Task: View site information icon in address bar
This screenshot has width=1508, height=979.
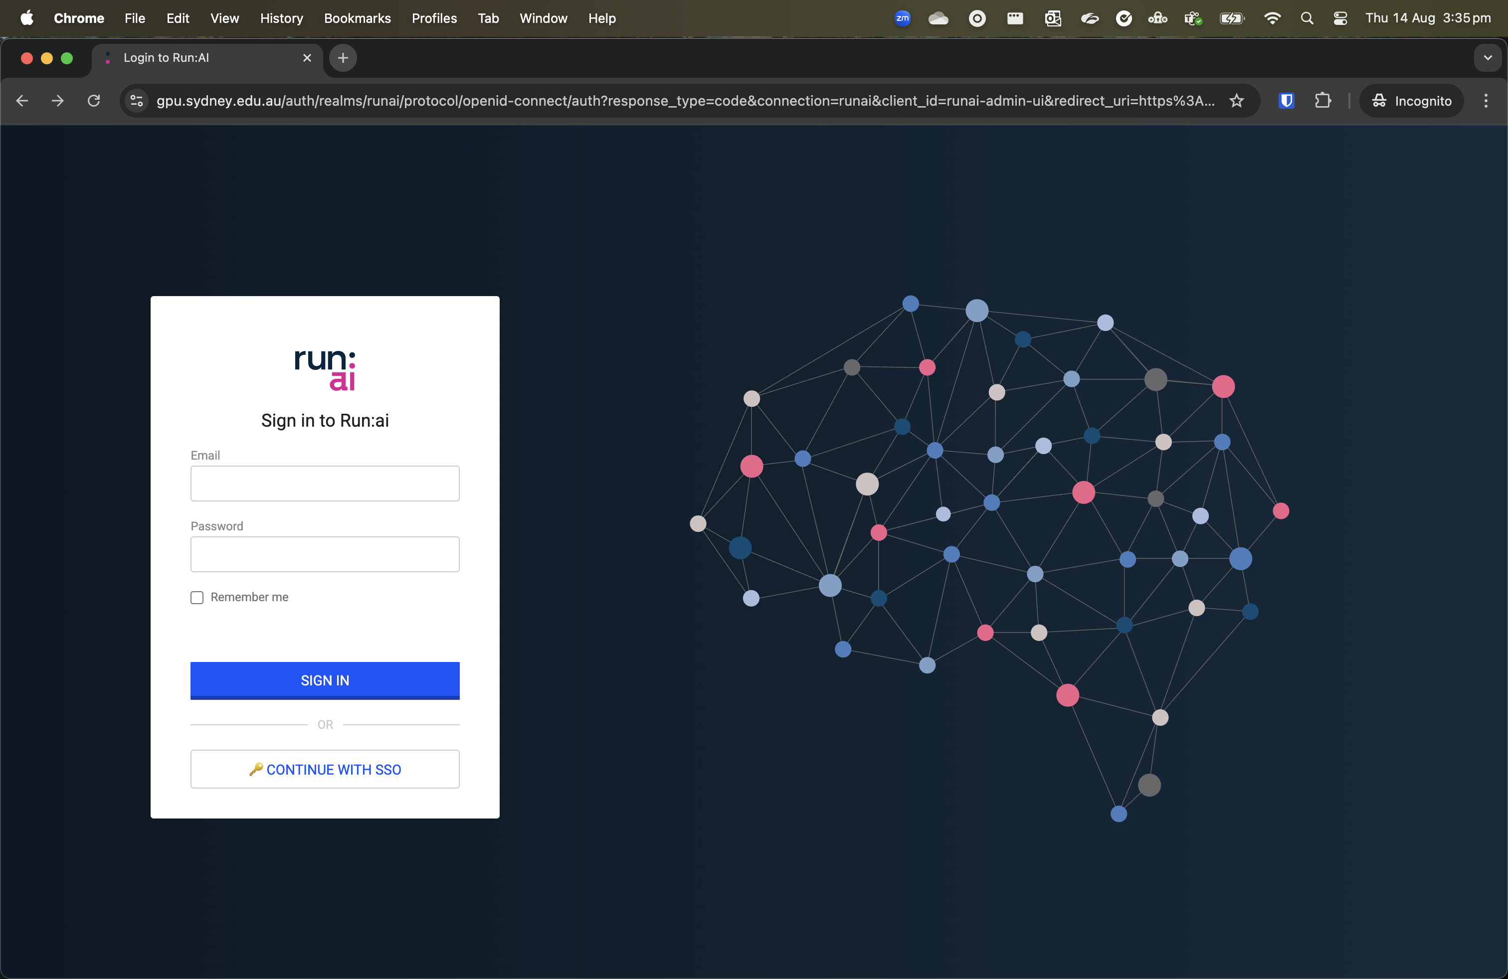Action: pyautogui.click(x=136, y=101)
